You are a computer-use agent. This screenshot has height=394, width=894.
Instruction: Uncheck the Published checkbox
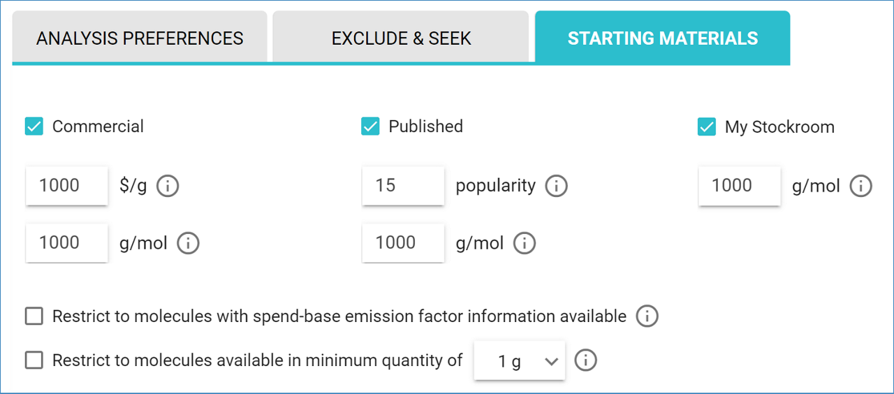point(370,126)
